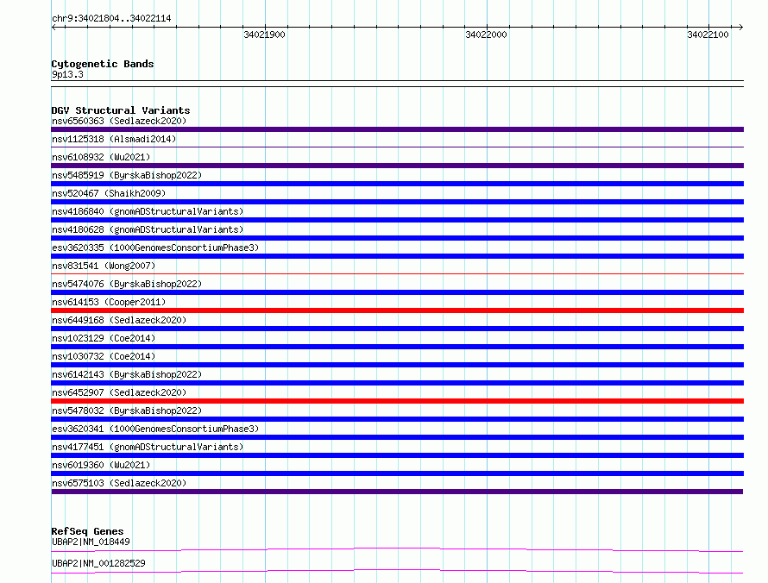Image resolution: width=768 pixels, height=583 pixels.
Task: Click the nsv6560363 (Sedlazeck2020) variant label
Action: [119, 121]
